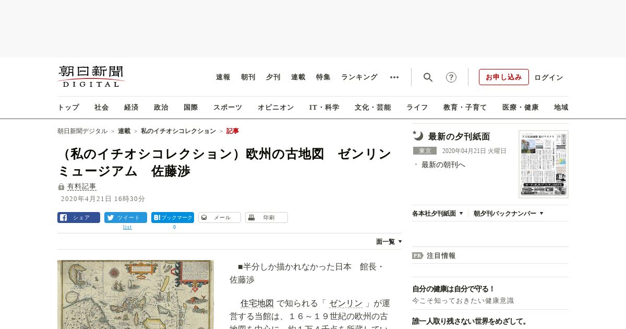
Task: Click the moon icon beside 最新の夕刊紙面
Action: point(418,136)
